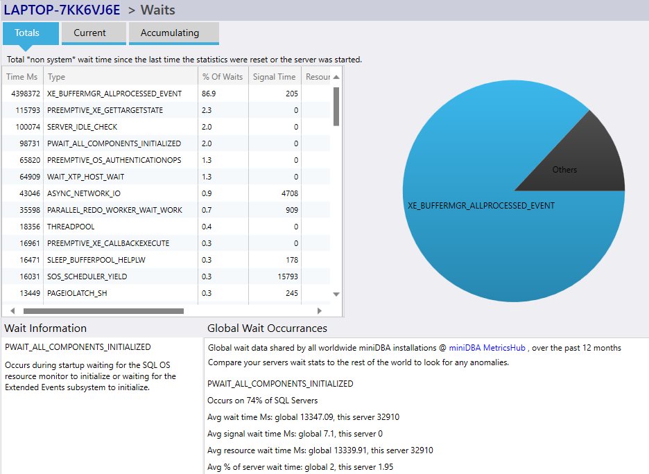The width and height of the screenshot is (649, 474).
Task: Open the miniDBA MetricsHub link
Action: pyautogui.click(x=487, y=348)
